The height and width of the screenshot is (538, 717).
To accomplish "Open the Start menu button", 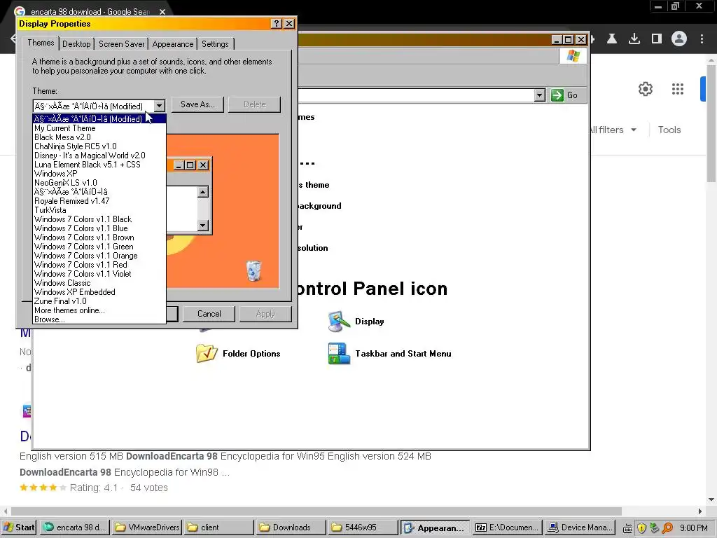I will tap(19, 527).
